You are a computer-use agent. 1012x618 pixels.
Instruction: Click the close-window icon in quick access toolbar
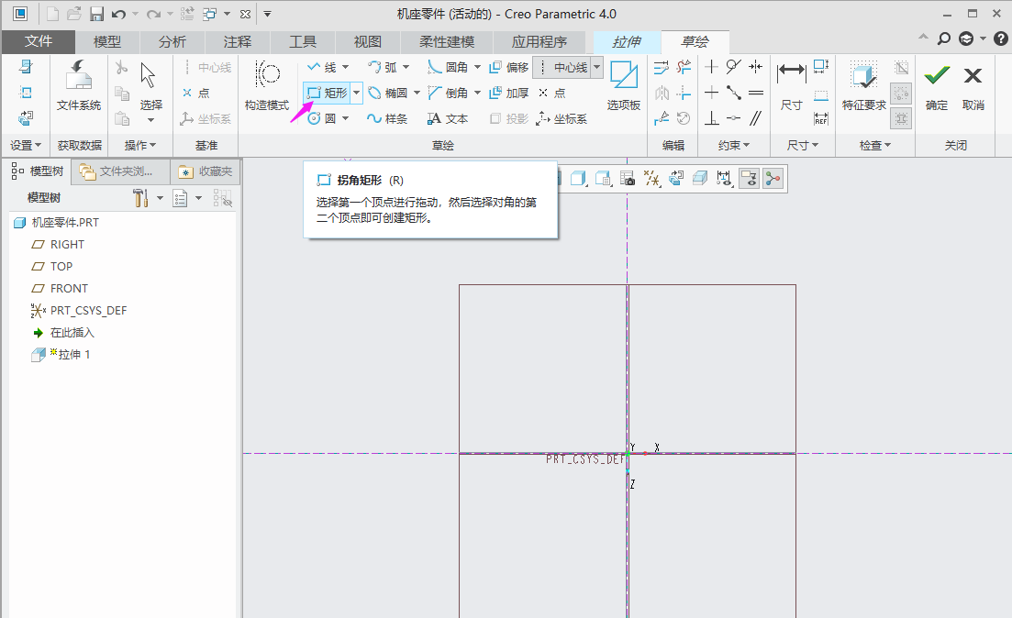coord(245,14)
